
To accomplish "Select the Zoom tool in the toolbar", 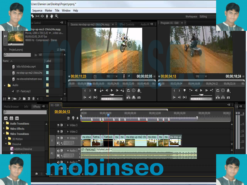I will (x=57, y=16).
